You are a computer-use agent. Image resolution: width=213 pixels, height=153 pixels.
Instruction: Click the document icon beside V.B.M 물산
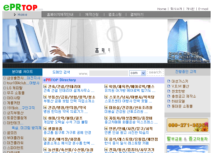point(169,86)
